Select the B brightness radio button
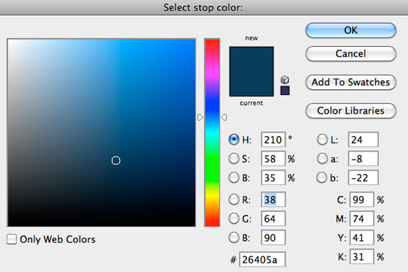Viewport: 408px width, 272px height. pos(234,178)
